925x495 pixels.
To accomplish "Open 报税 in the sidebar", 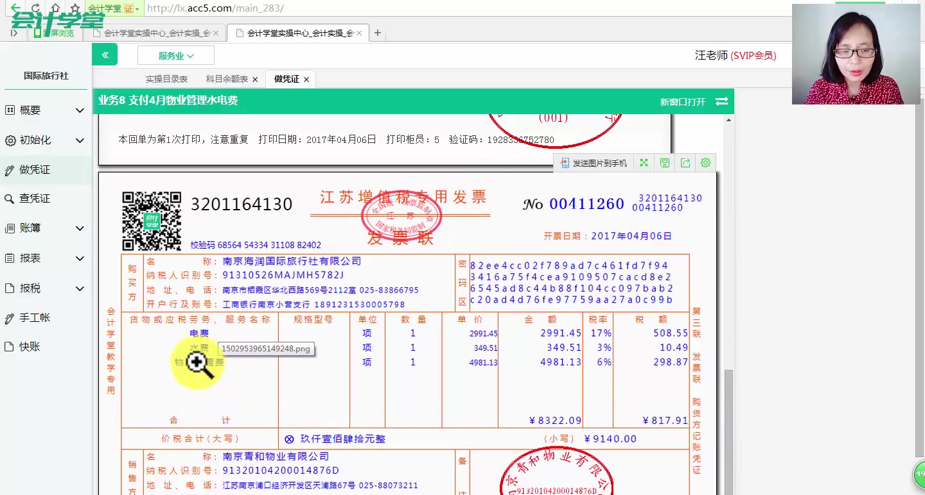I will [30, 289].
